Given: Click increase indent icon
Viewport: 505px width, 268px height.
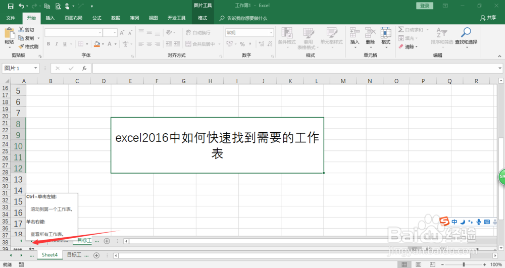Looking at the screenshot, I should click(177, 44).
